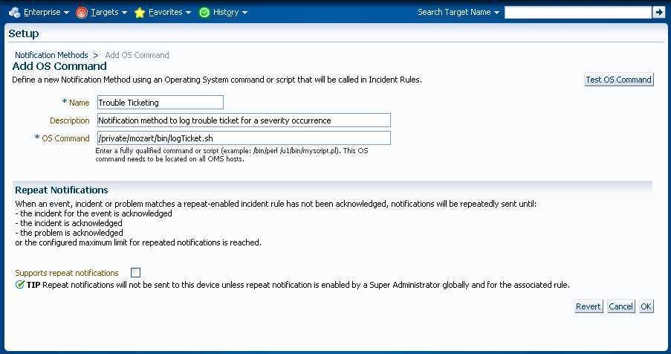Screen dimensions: 671x354
Task: Focus the Description input field
Action: (244, 120)
